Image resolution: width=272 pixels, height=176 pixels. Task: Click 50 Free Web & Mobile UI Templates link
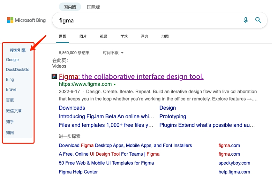[106, 163]
